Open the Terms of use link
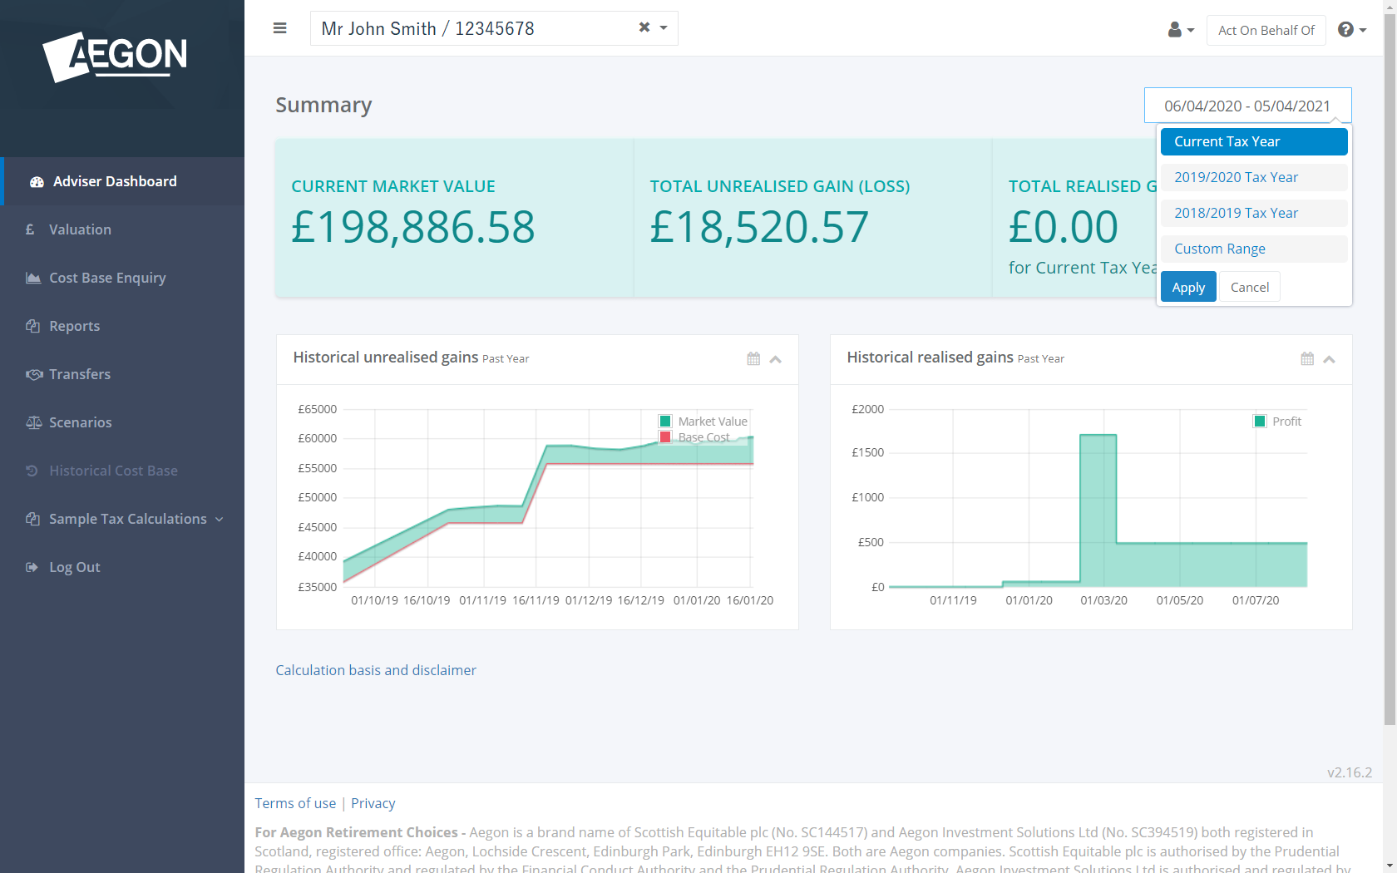The image size is (1397, 873). tap(295, 803)
